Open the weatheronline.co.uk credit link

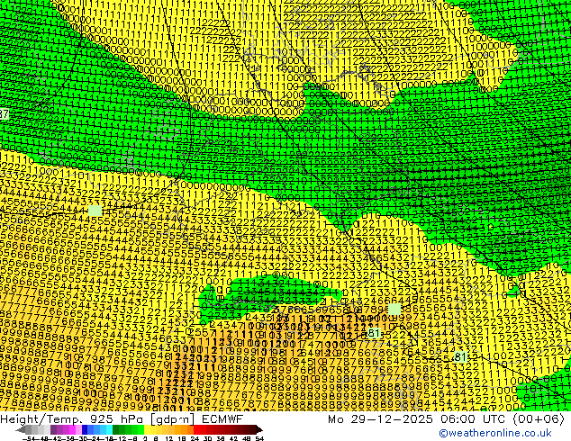pos(494,433)
